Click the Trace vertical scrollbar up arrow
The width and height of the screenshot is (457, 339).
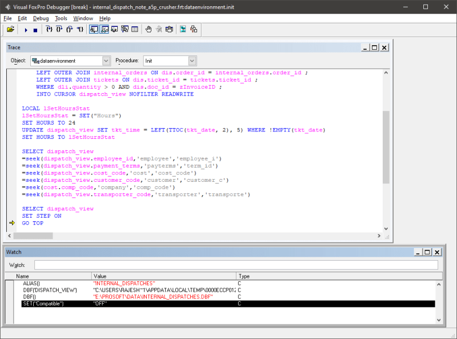click(x=386, y=73)
